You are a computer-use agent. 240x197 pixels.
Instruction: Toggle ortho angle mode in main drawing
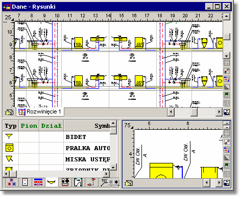227,87
